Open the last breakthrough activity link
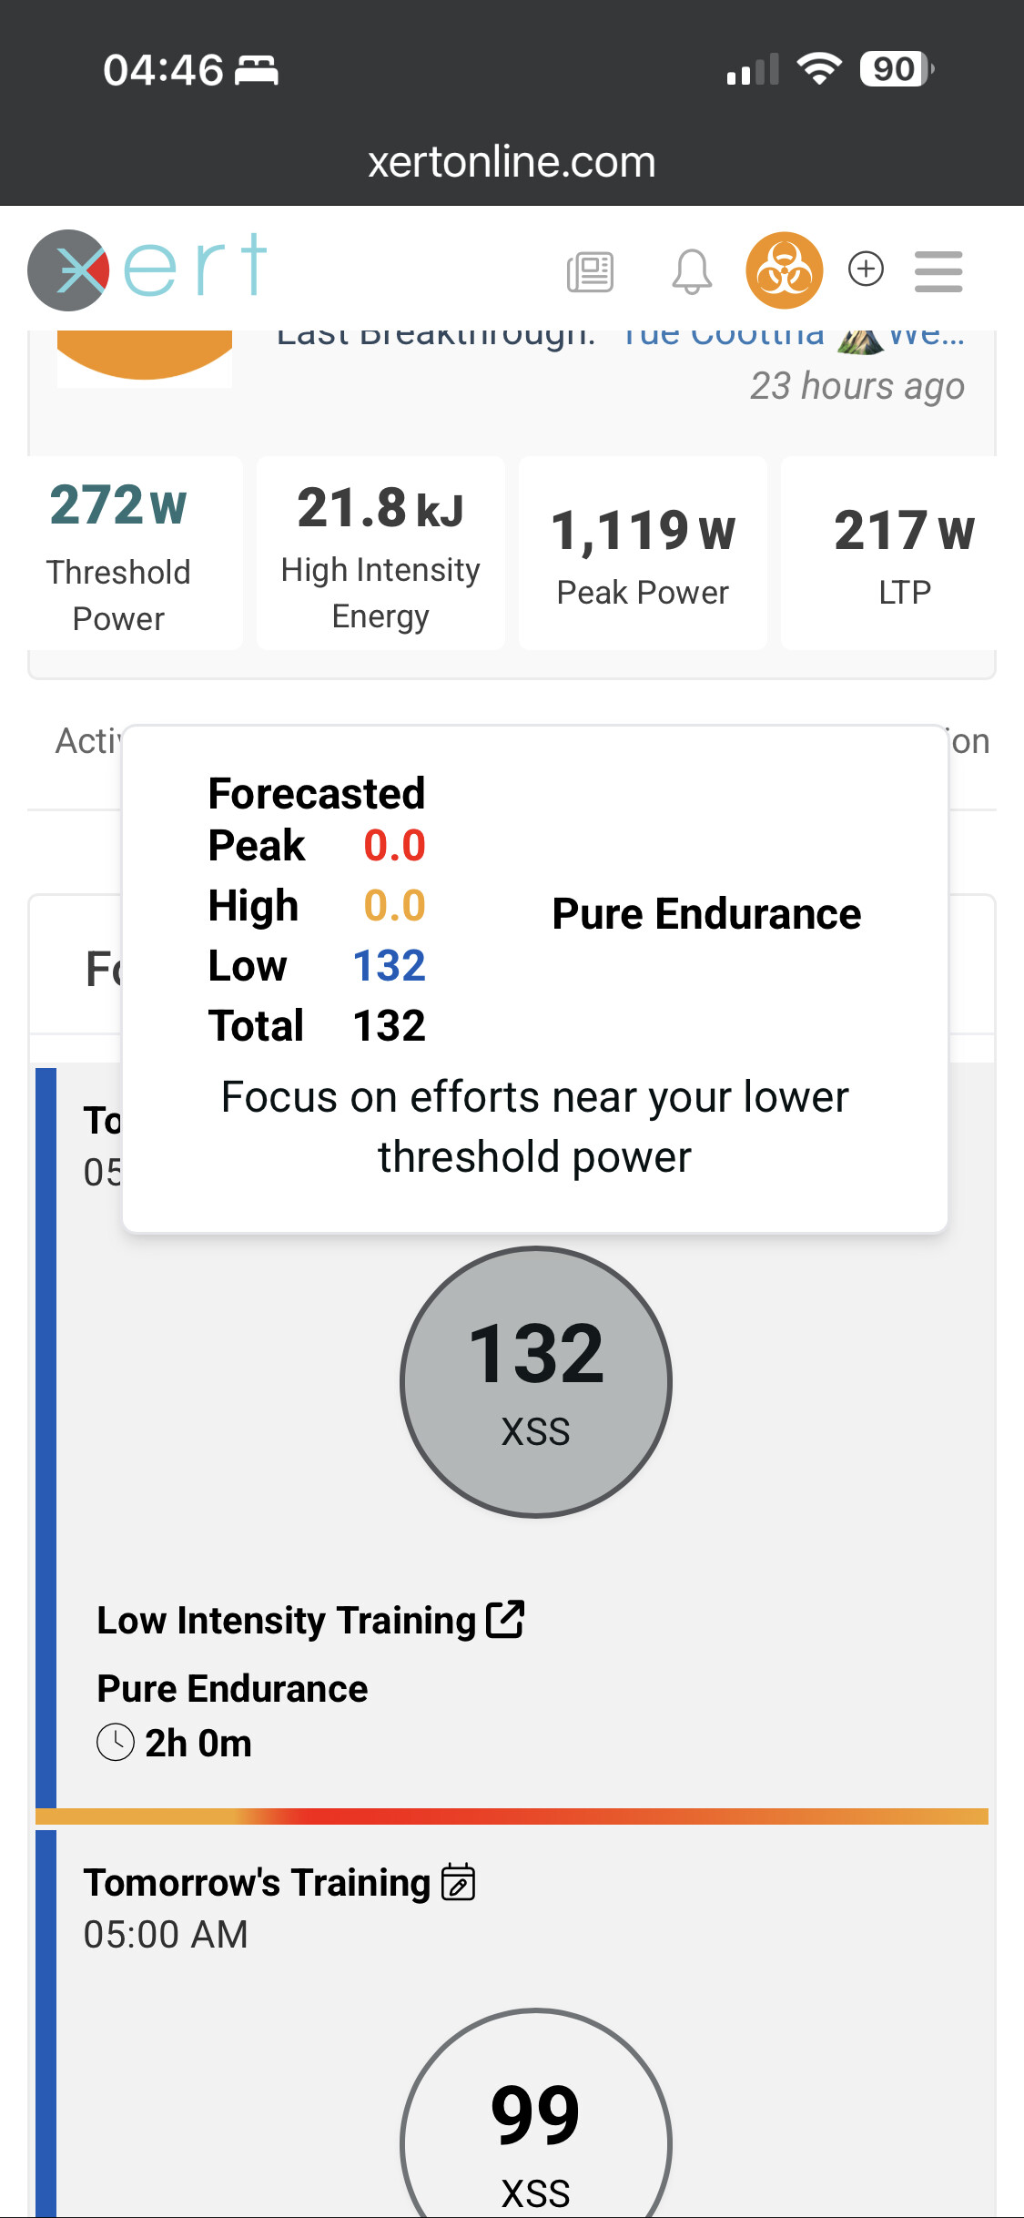The image size is (1024, 2218). pos(792,337)
